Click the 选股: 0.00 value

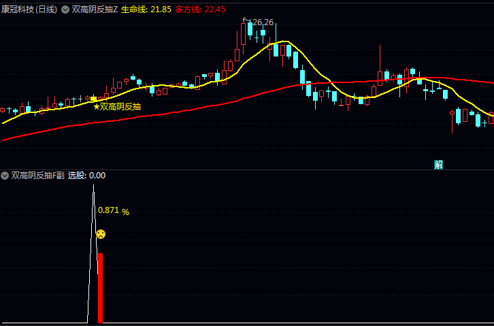point(86,176)
